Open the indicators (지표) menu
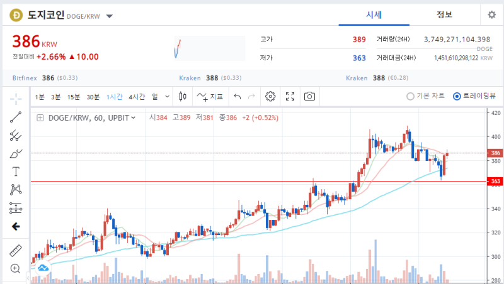 tap(210, 97)
